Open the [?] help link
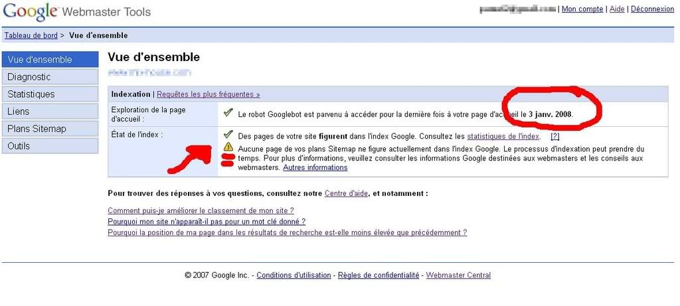Image resolution: width=680 pixels, height=306 pixels. pyautogui.click(x=554, y=137)
